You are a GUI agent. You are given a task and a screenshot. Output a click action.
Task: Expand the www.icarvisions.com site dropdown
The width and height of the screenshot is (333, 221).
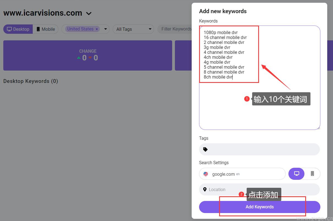(89, 13)
